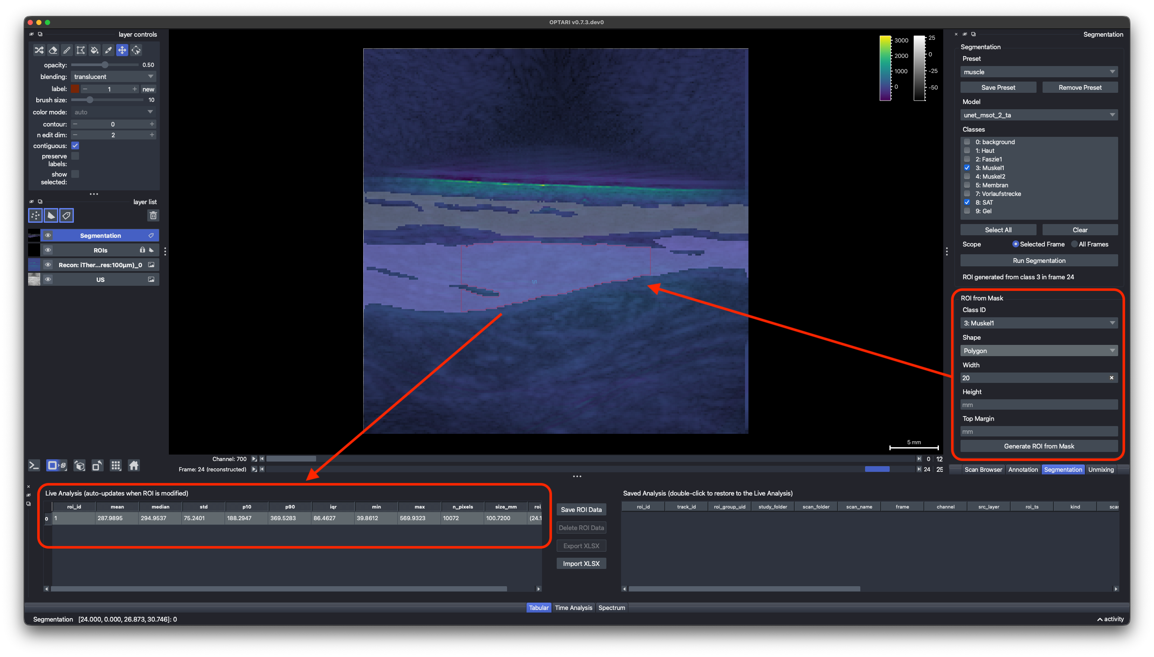Select the shuffle colors tool

pos(39,50)
